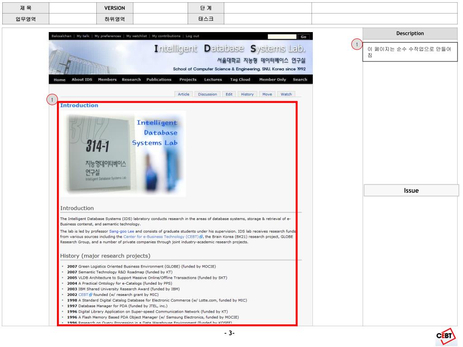Image resolution: width=463 pixels, height=347 pixels.
Task: Click the Issue panel header
Action: (411, 190)
